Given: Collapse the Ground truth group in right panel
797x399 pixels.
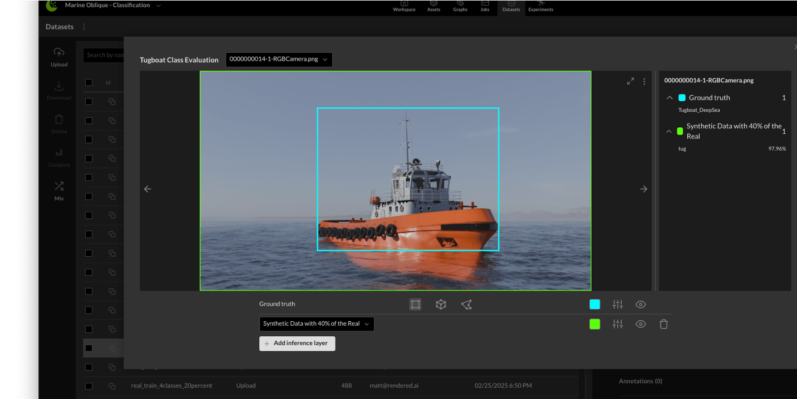Looking at the screenshot, I should coord(669,97).
